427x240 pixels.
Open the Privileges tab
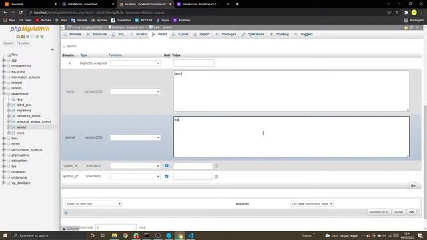click(x=226, y=34)
